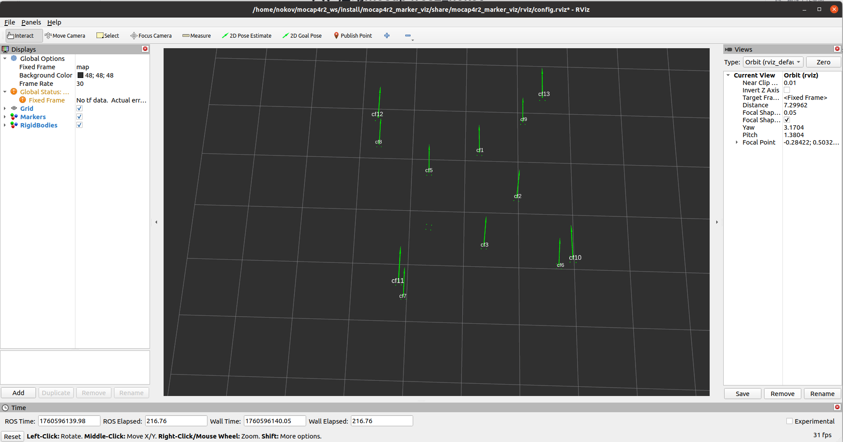Select the Measure tool

[196, 35]
